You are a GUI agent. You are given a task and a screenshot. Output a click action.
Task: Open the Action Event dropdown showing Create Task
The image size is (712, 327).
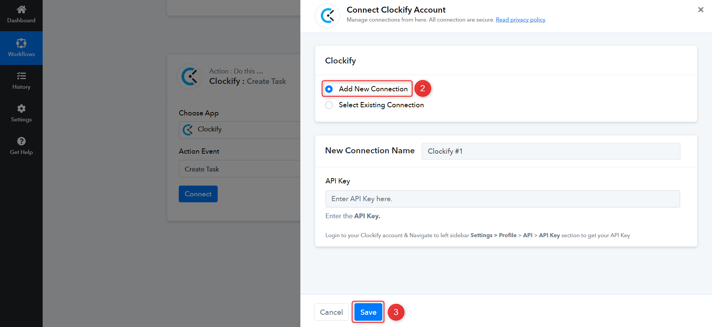[x=240, y=169]
